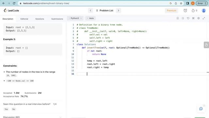
Task: Go to next problem arrow
Action: pos(118,10)
